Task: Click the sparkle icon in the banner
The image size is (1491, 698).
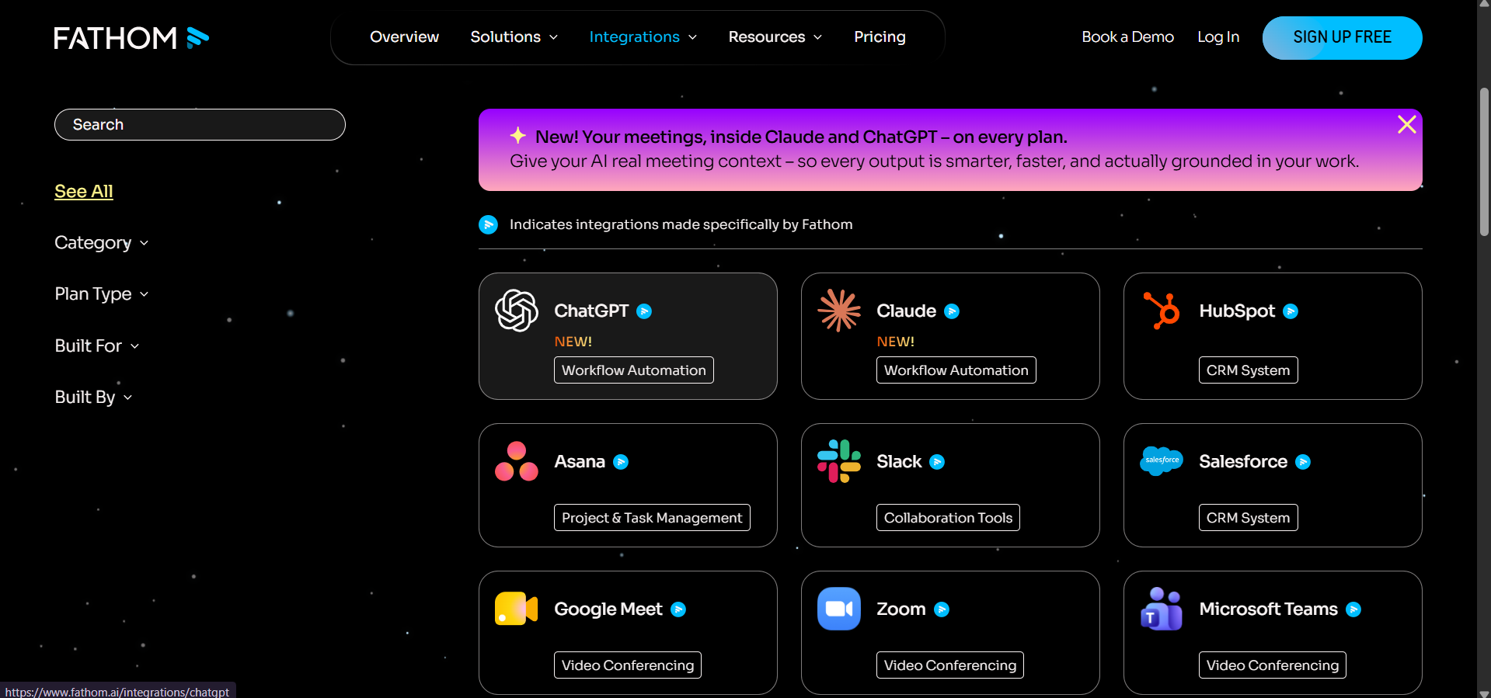Action: click(x=518, y=136)
